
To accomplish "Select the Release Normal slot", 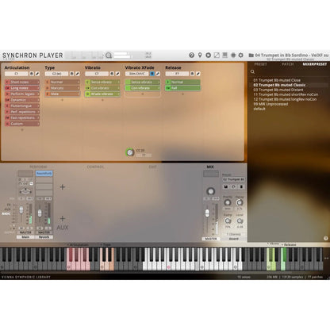I will click(182, 82).
